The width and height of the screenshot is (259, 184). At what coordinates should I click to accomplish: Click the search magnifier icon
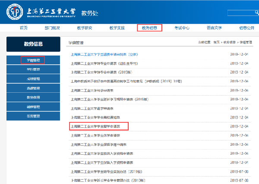256,12
